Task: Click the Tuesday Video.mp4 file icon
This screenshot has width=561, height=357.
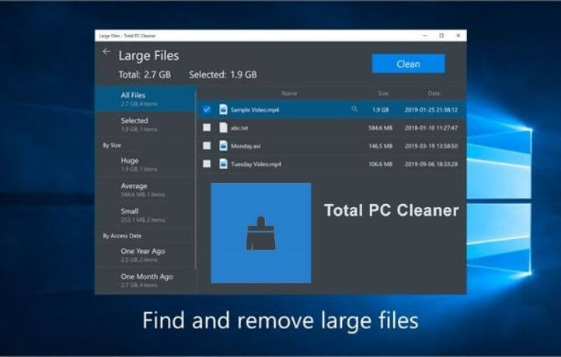Action: pyautogui.click(x=223, y=164)
